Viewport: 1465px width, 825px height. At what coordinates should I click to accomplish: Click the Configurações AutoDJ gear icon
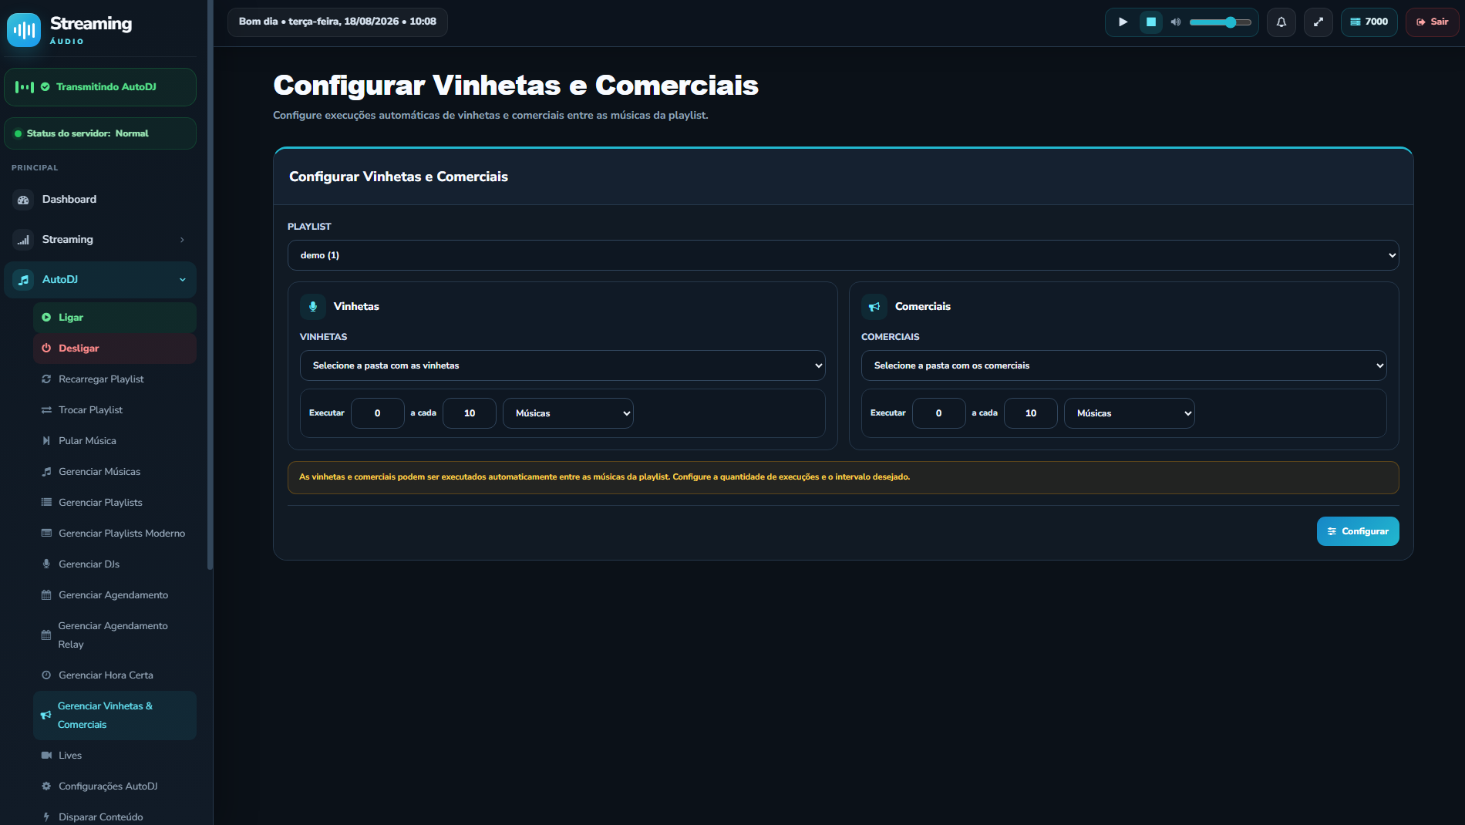pos(46,786)
